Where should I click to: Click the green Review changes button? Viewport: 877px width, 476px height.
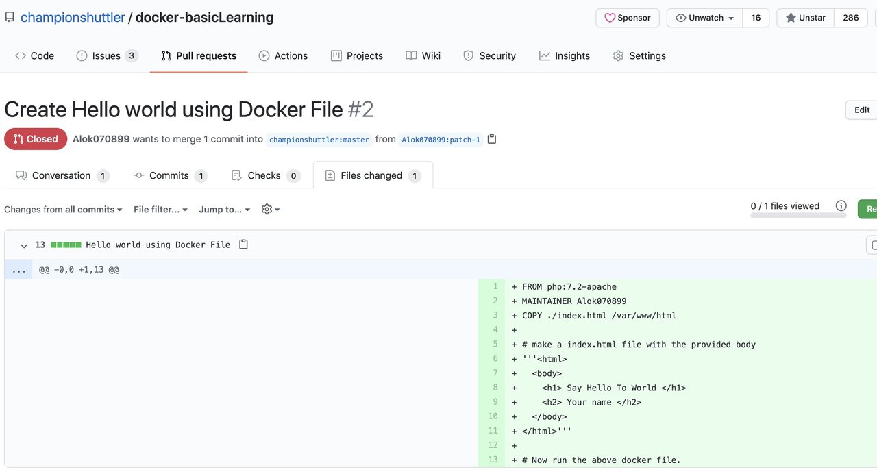pyautogui.click(x=867, y=209)
